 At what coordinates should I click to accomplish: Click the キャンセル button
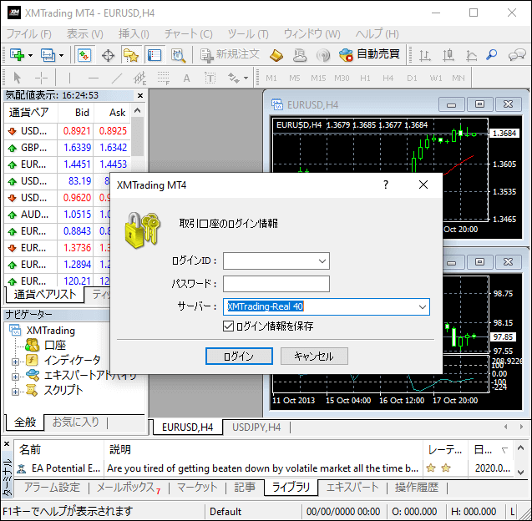point(314,357)
